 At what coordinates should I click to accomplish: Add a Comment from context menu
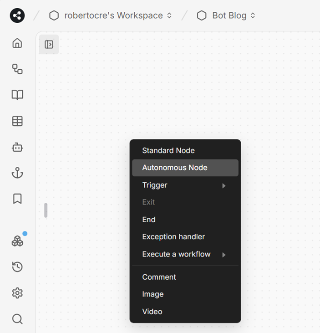click(185, 277)
